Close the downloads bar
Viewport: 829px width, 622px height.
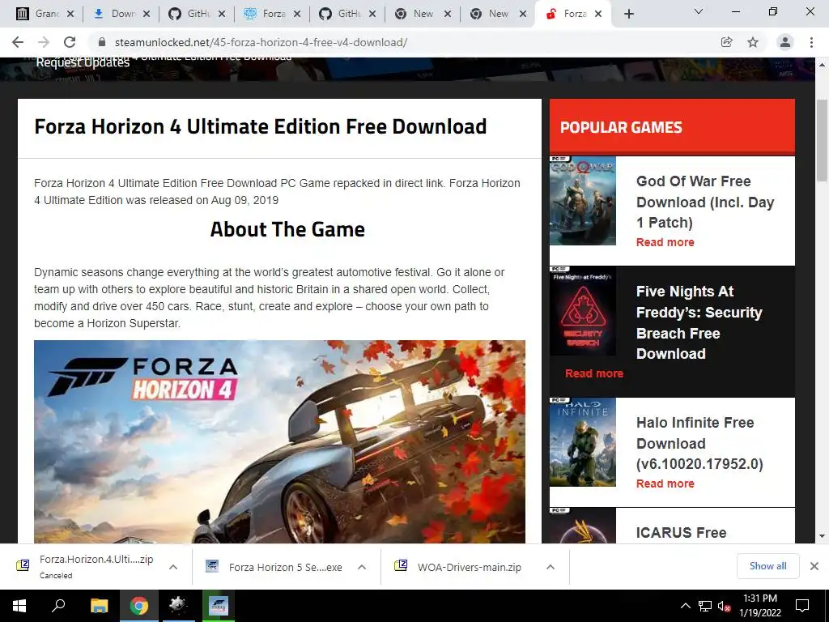pos(814,566)
